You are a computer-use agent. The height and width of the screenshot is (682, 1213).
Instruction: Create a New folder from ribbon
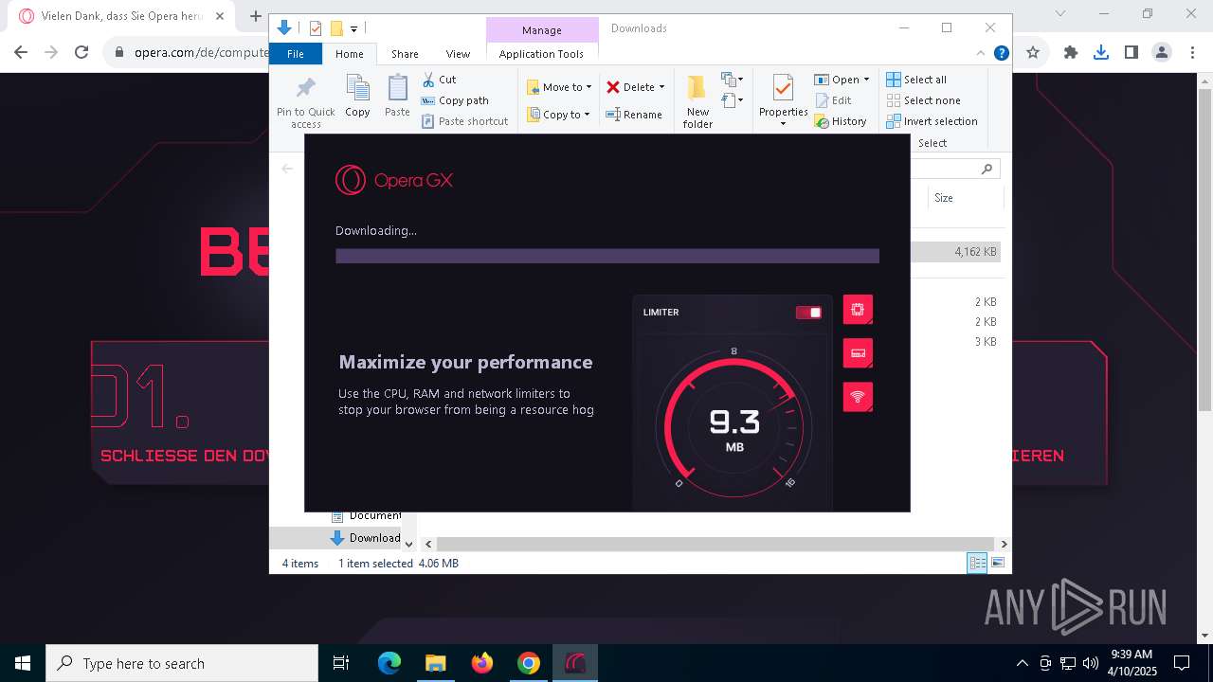(697, 102)
